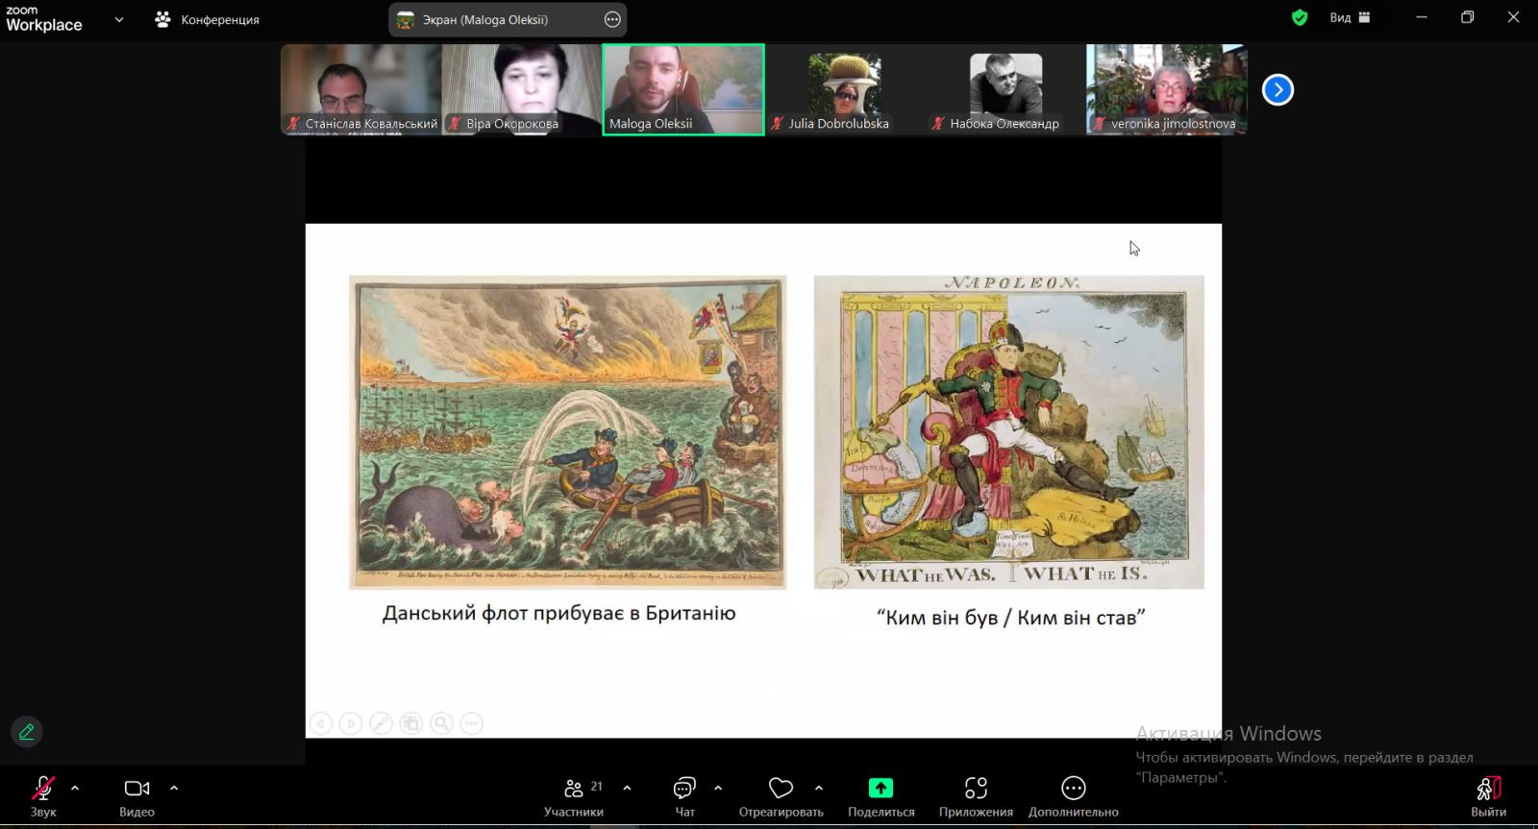
Task: Select Julia Dobrolubska's video thumbnail
Action: [x=845, y=89]
